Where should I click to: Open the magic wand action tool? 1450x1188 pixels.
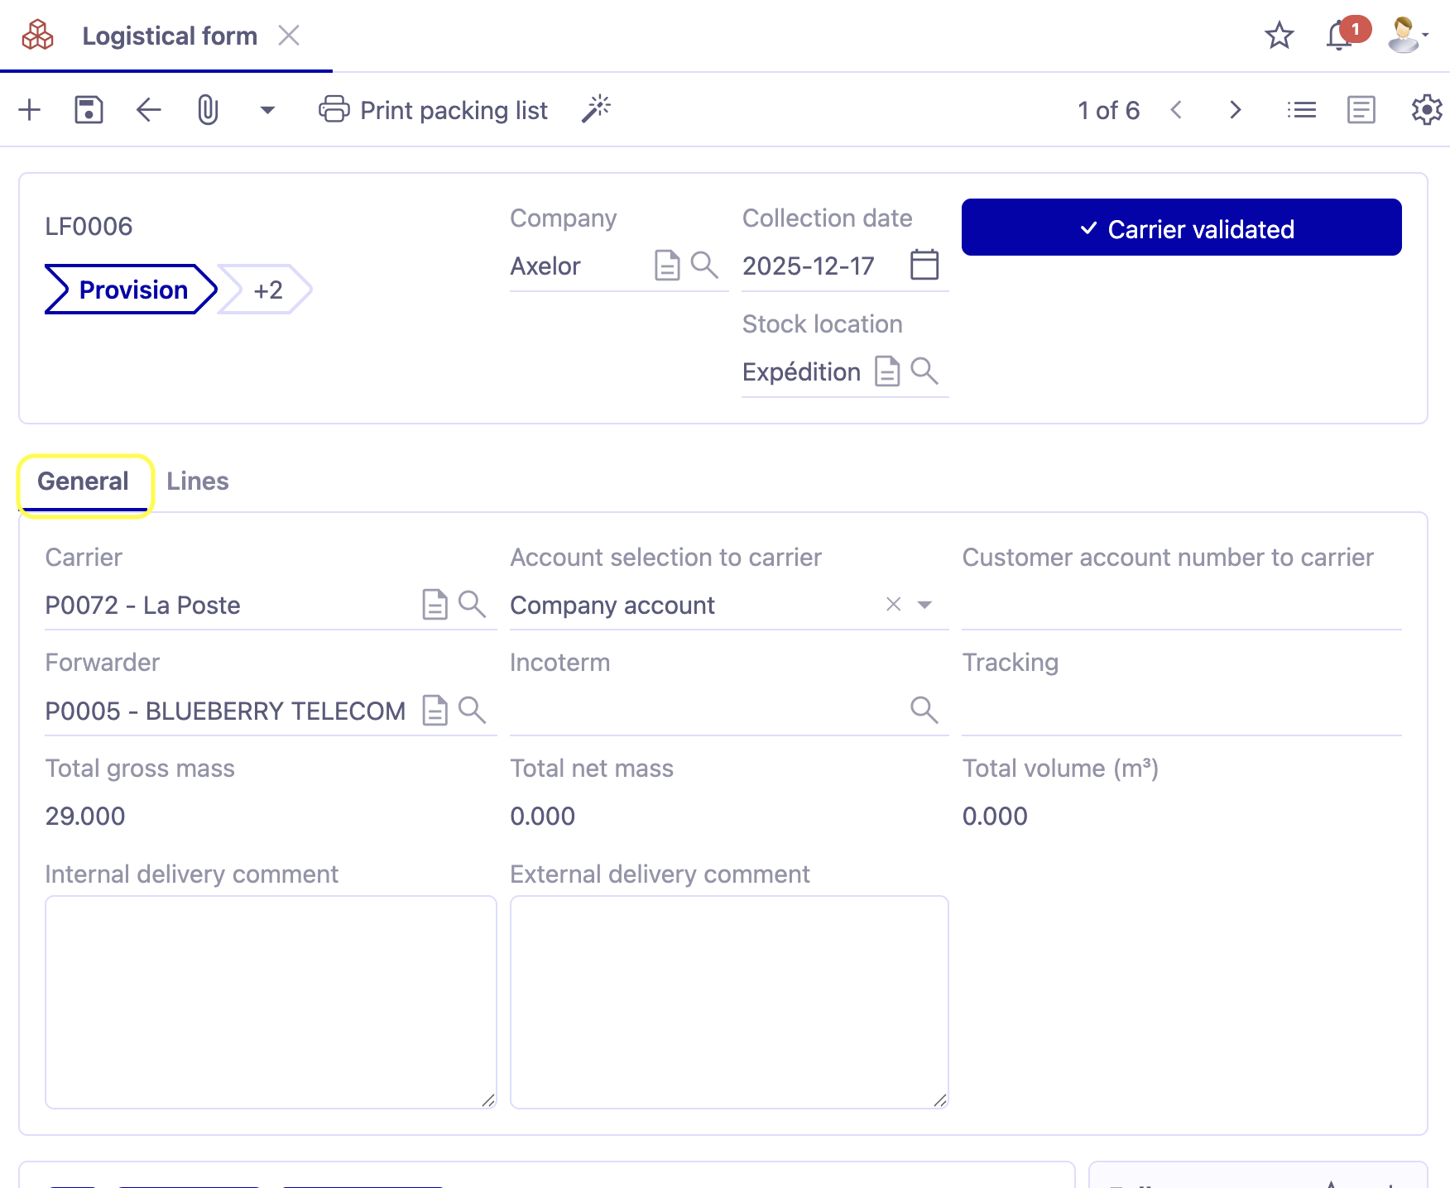tap(595, 108)
